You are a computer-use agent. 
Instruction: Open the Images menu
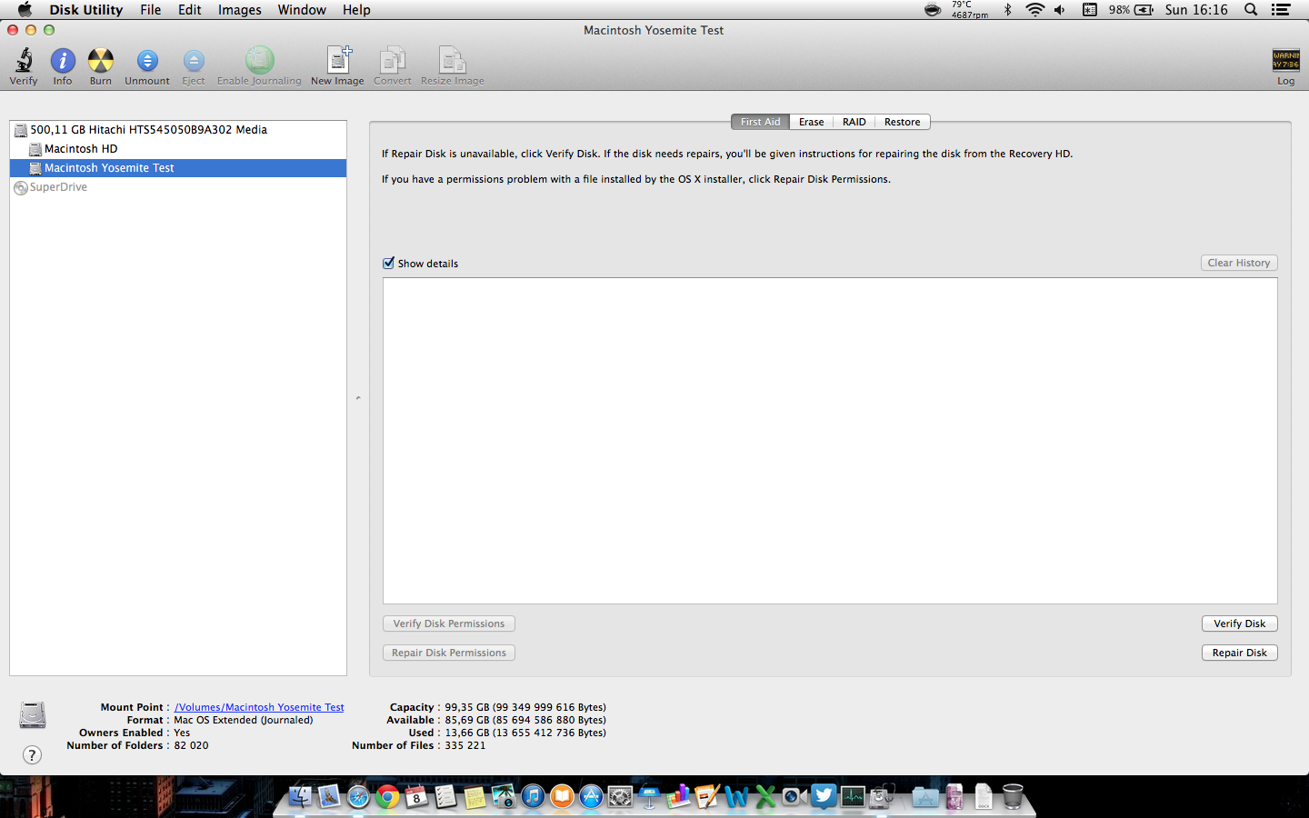click(240, 10)
